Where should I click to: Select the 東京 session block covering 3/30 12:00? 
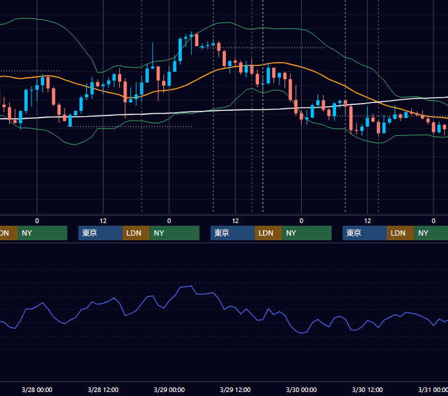click(x=364, y=233)
